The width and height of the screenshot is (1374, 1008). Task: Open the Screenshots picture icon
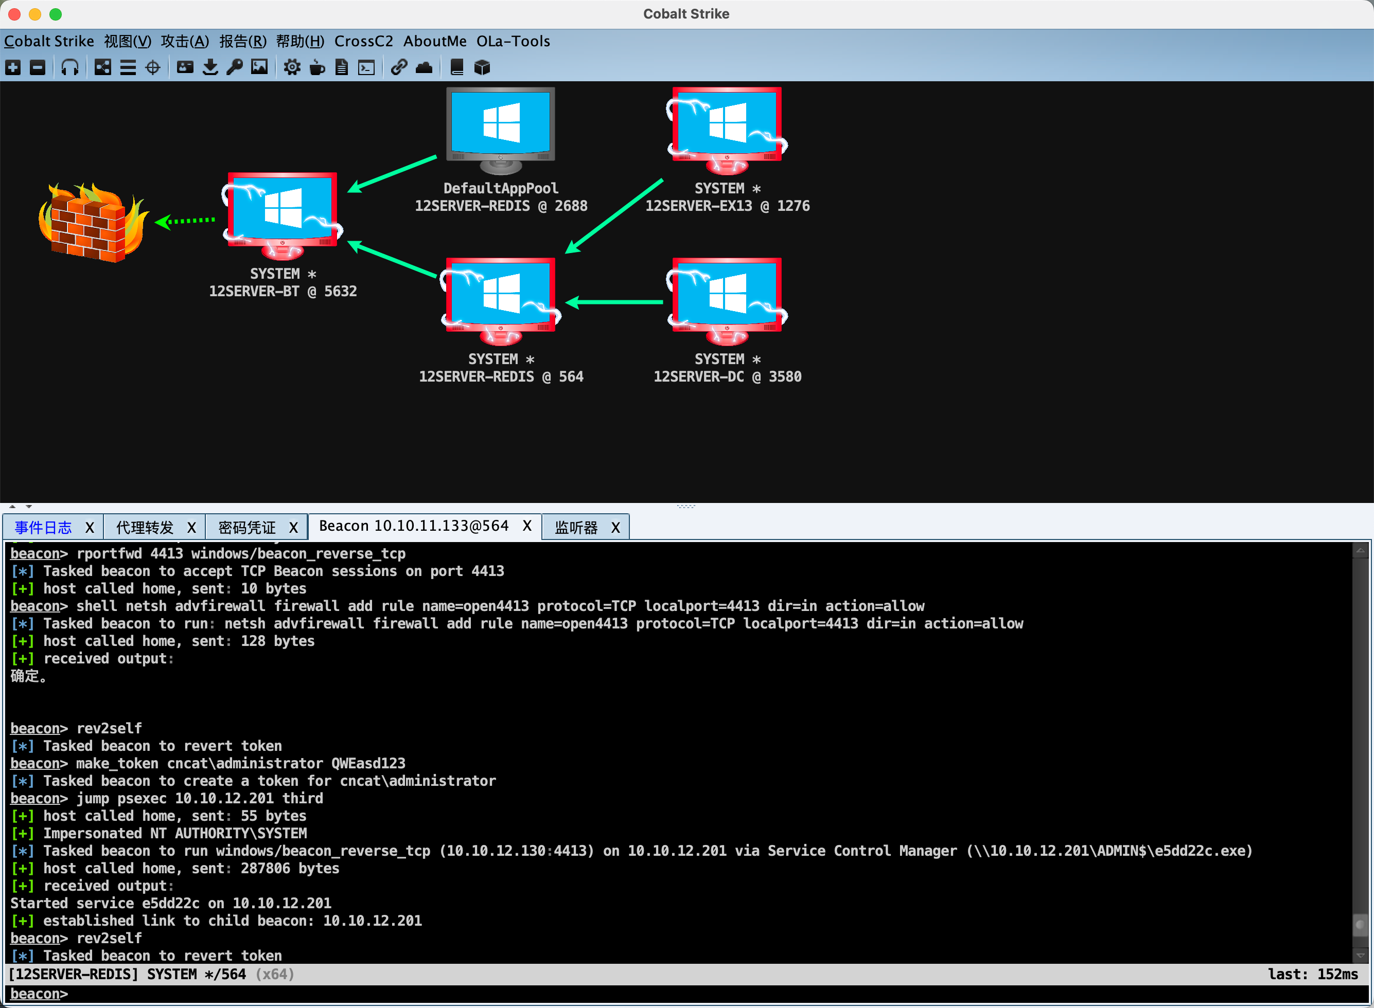click(259, 67)
